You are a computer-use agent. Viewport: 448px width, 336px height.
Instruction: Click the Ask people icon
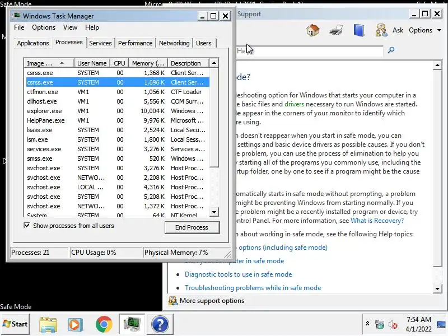(x=381, y=30)
